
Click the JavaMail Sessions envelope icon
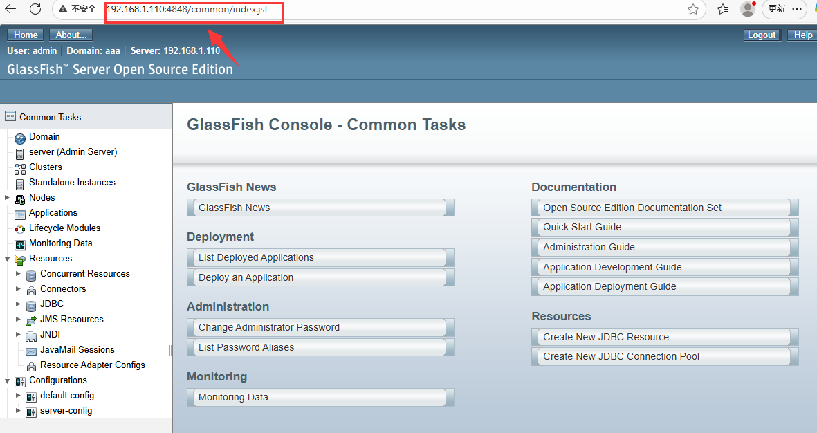click(x=31, y=351)
